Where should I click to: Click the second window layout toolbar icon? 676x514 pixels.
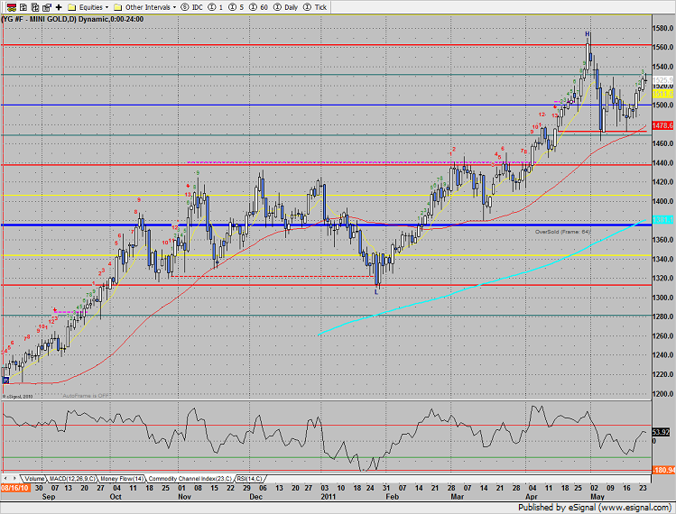(23, 7)
